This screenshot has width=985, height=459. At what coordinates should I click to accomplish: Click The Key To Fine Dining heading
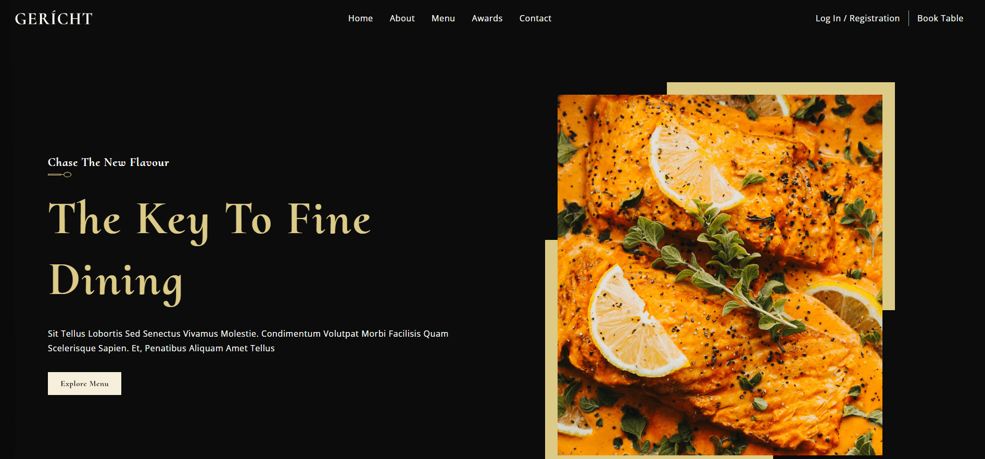tap(209, 250)
